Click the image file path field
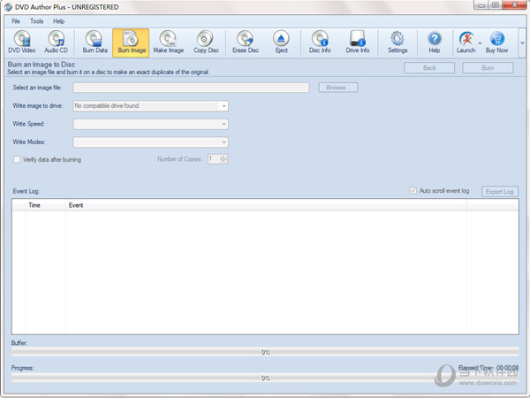The image size is (530, 398). tap(191, 88)
